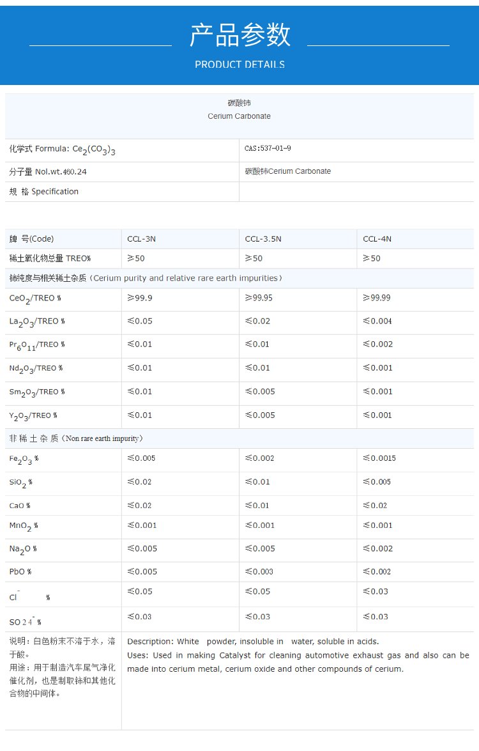479x751 pixels.
Task: Select the PbO % row label
Action: pyautogui.click(x=20, y=572)
